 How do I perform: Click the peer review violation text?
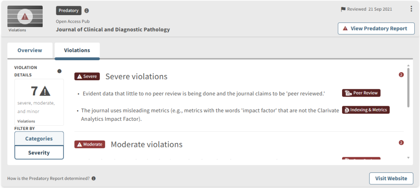pyautogui.click(x=203, y=93)
